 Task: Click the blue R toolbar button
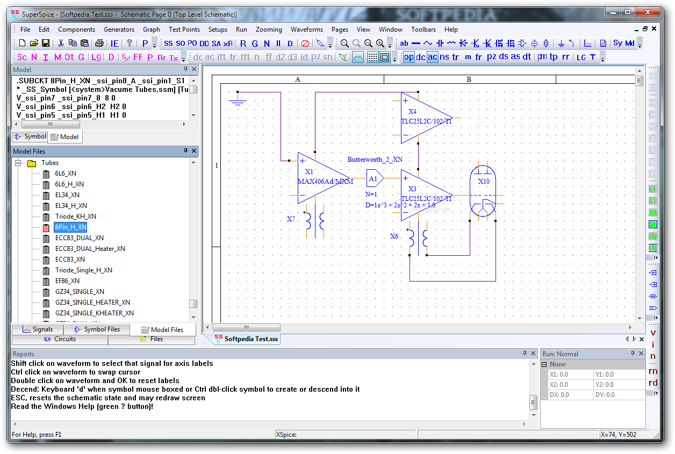click(243, 43)
